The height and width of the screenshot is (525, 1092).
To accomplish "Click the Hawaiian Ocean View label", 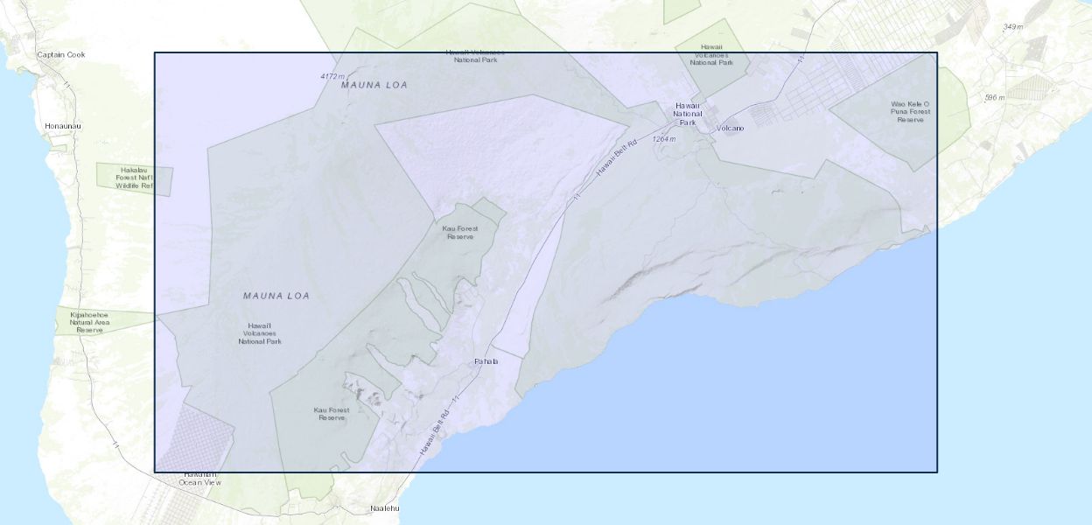I will 200,478.
